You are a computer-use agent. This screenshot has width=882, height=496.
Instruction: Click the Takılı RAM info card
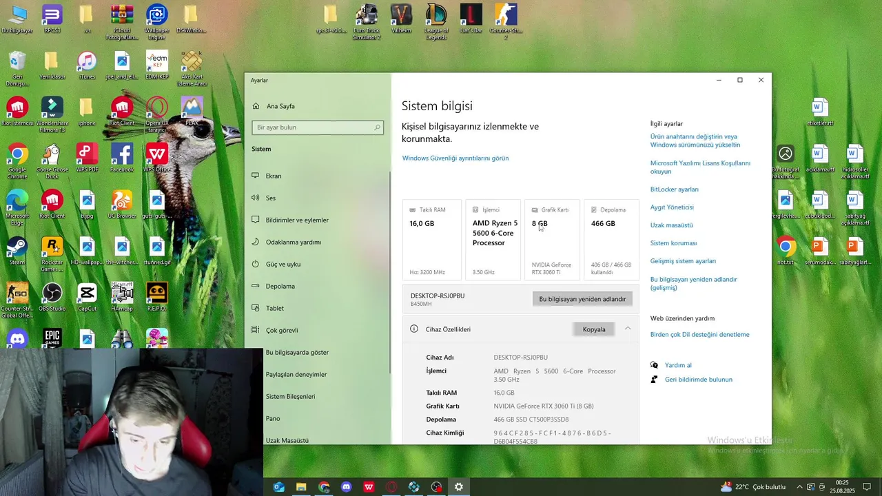[x=432, y=240]
